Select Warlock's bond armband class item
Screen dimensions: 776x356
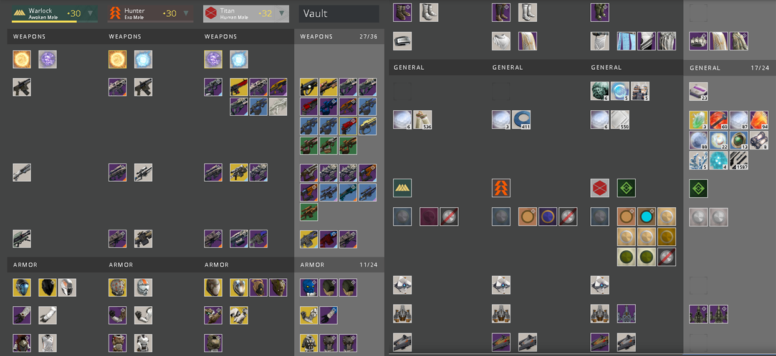403,41
